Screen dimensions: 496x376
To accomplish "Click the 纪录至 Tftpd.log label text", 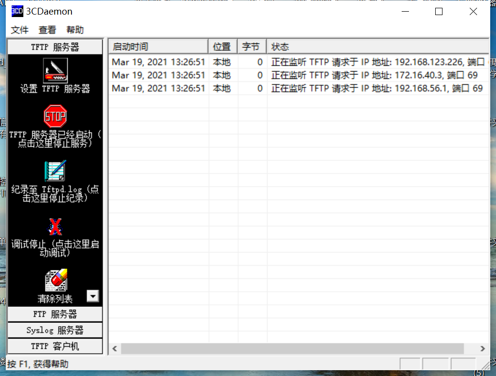I will point(55,194).
